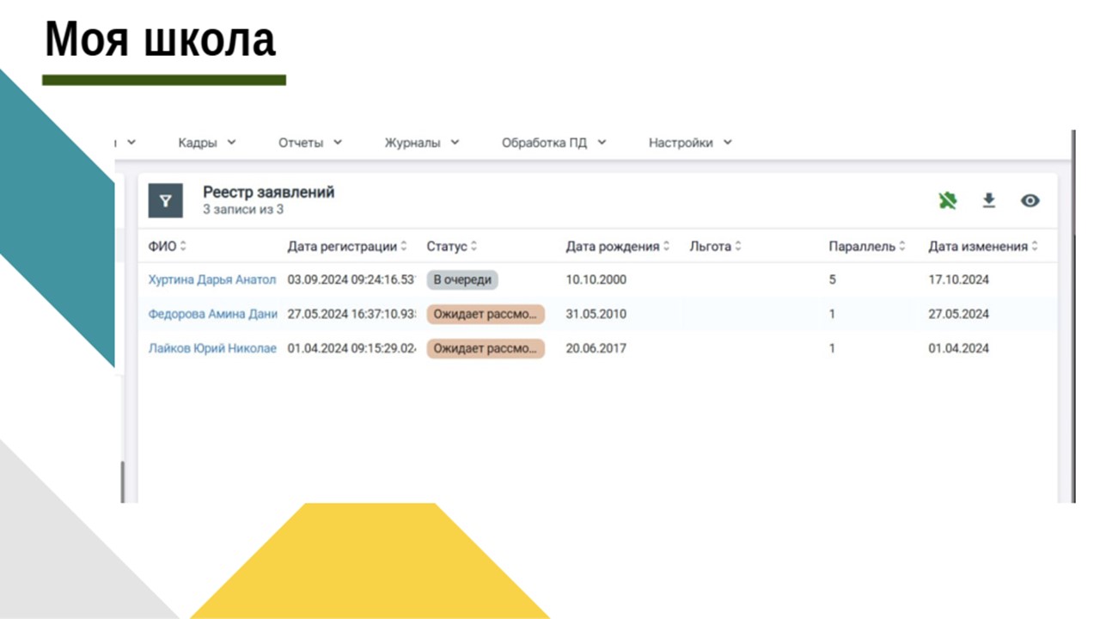Click the 'В очереди' status badge
The height and width of the screenshot is (619, 1100).
(462, 279)
